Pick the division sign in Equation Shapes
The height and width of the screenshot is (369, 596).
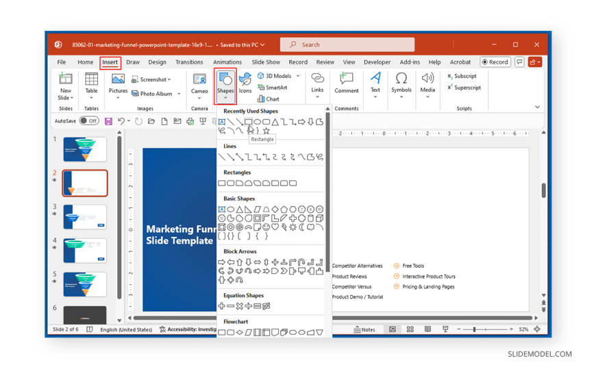[248, 306]
